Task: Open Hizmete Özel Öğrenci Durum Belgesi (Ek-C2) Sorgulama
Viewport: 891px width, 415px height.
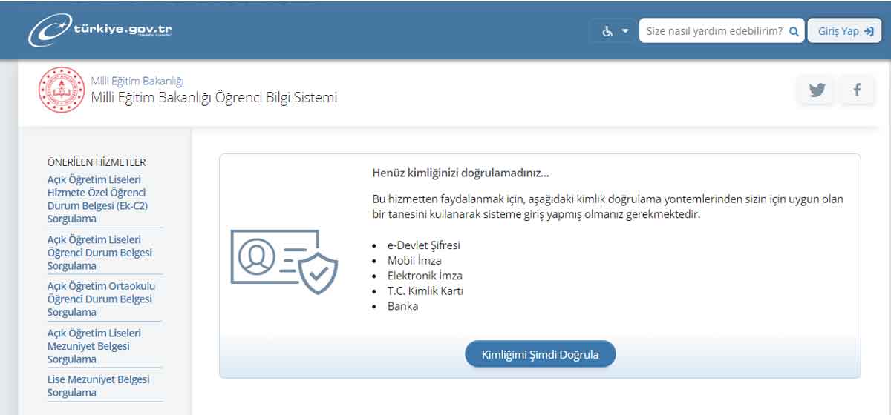Action: coord(97,199)
